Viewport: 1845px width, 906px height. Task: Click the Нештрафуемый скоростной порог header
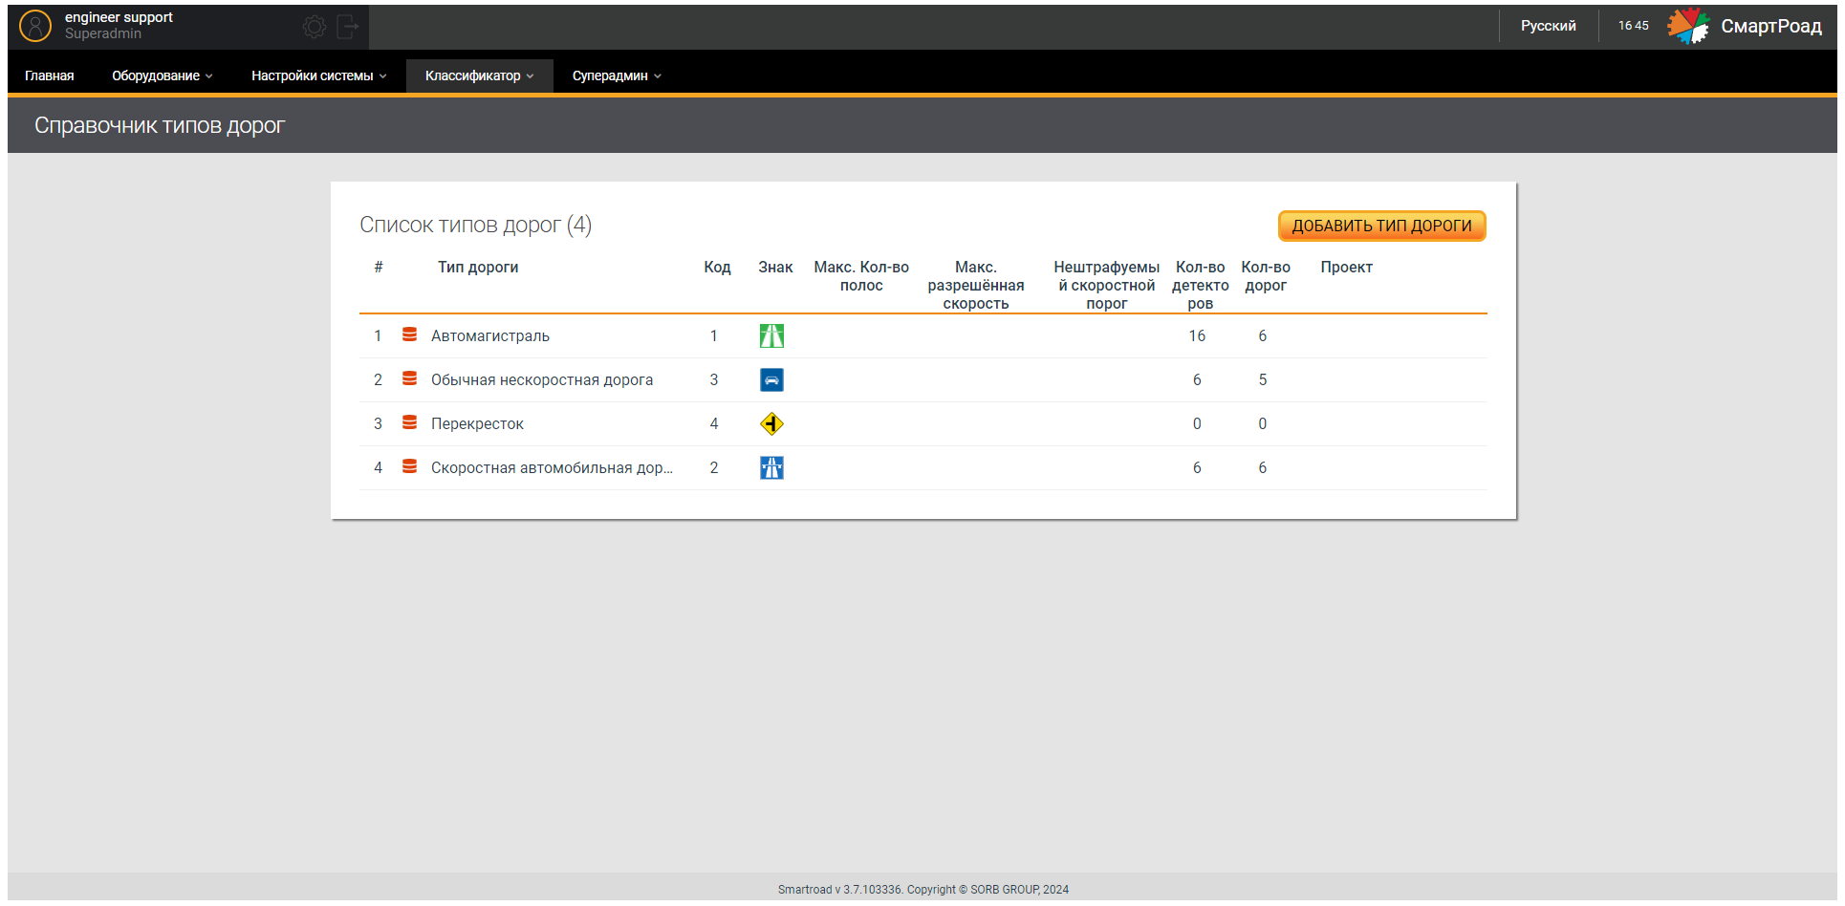point(1107,285)
